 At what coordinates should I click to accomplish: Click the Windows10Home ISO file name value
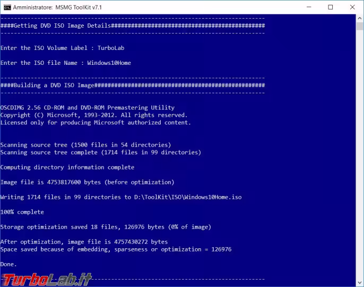click(109, 63)
